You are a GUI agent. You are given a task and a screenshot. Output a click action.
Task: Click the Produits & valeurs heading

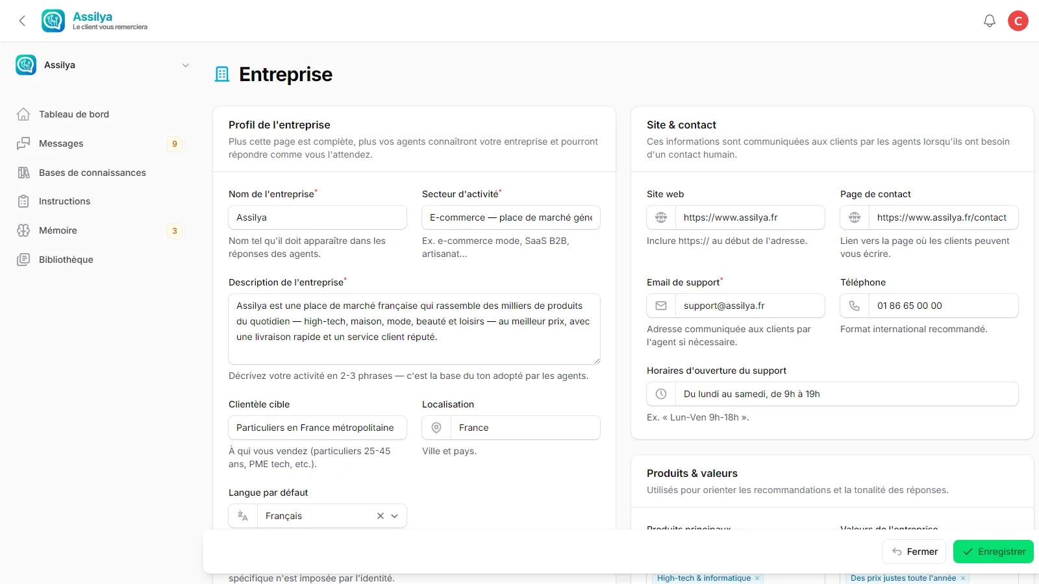(692, 473)
